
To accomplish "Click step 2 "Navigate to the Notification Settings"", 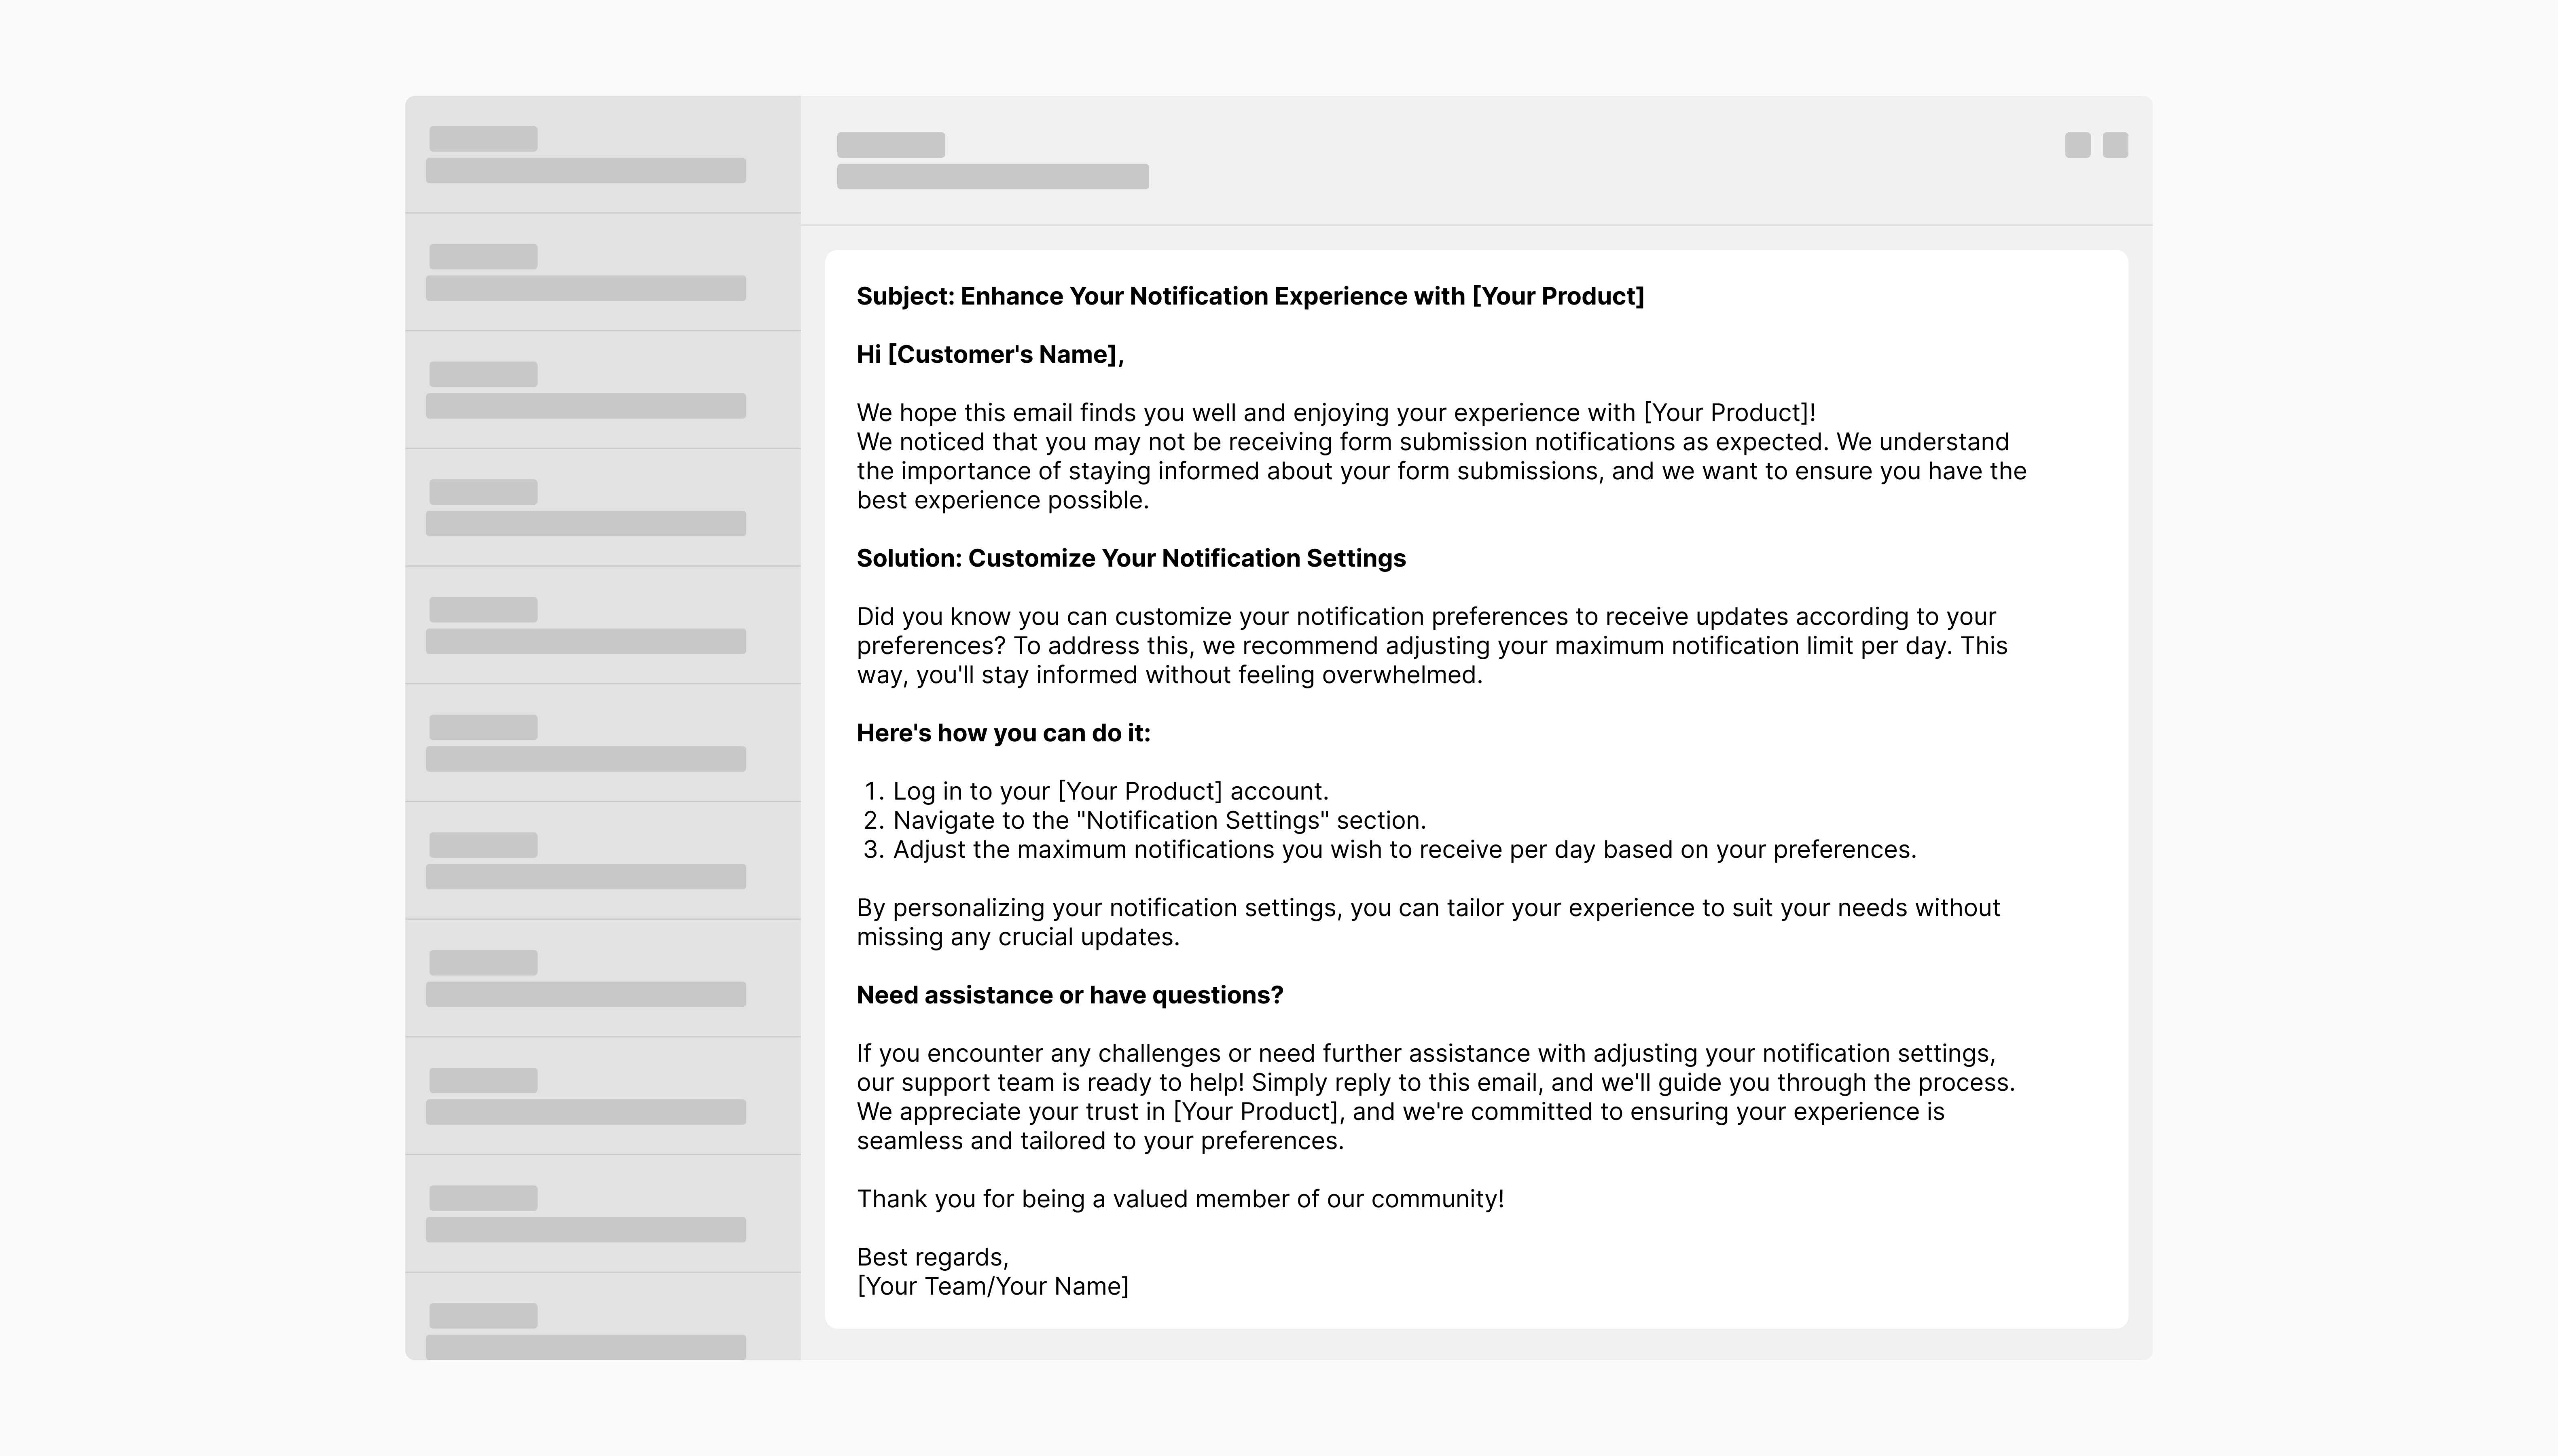I will [x=1158, y=820].
